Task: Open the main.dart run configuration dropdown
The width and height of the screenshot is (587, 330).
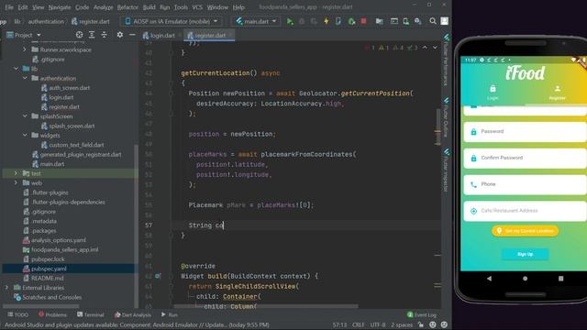Action: (256, 21)
